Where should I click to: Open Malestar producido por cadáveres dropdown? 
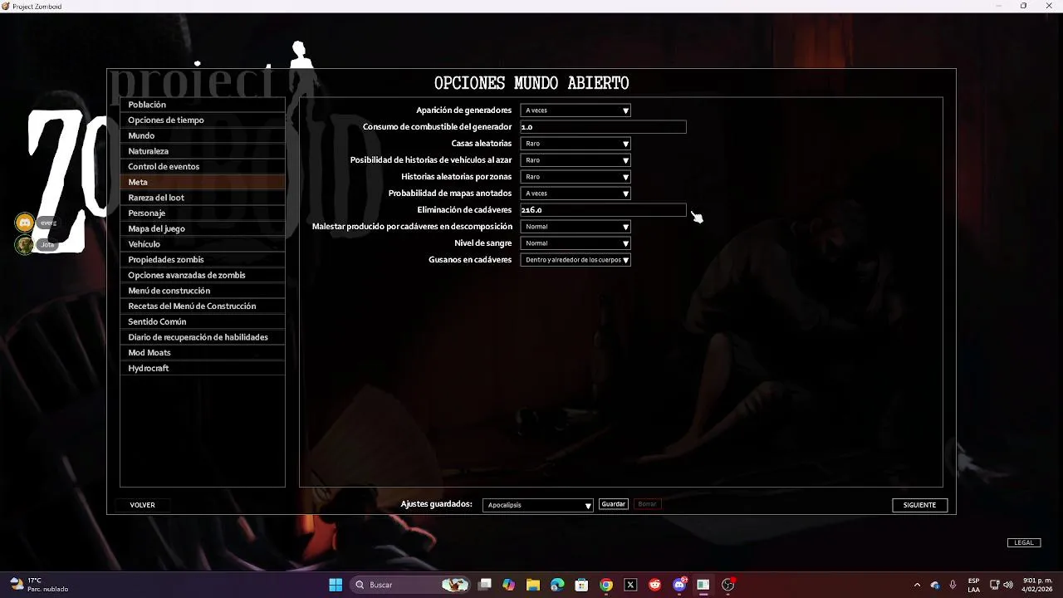click(576, 227)
